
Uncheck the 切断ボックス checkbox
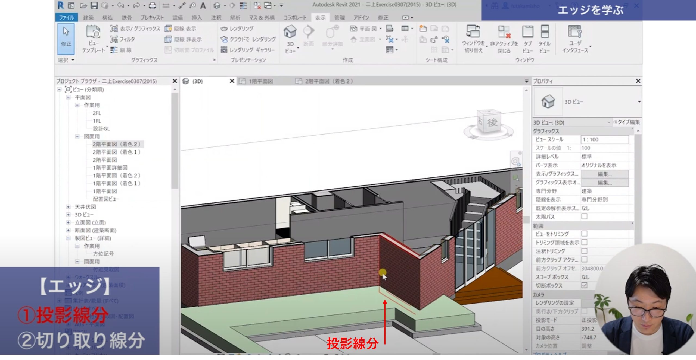(x=584, y=285)
